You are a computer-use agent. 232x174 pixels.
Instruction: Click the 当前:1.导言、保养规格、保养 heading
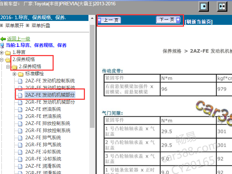point(36,45)
